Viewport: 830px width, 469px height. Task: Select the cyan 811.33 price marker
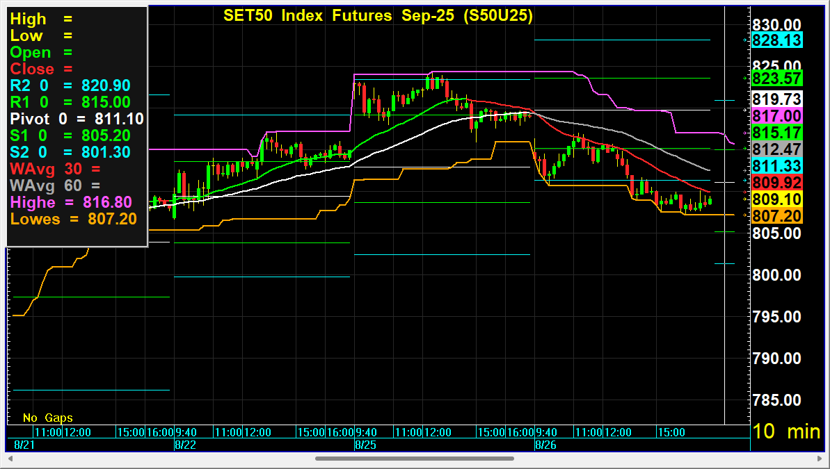776,166
